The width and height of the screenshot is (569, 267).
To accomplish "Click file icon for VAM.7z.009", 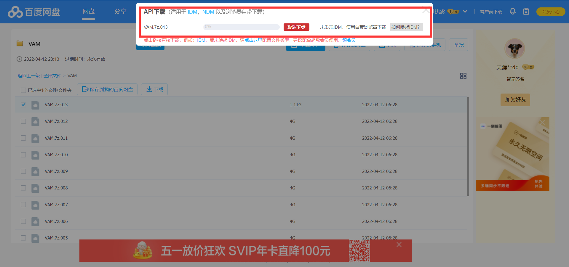I will [x=35, y=171].
